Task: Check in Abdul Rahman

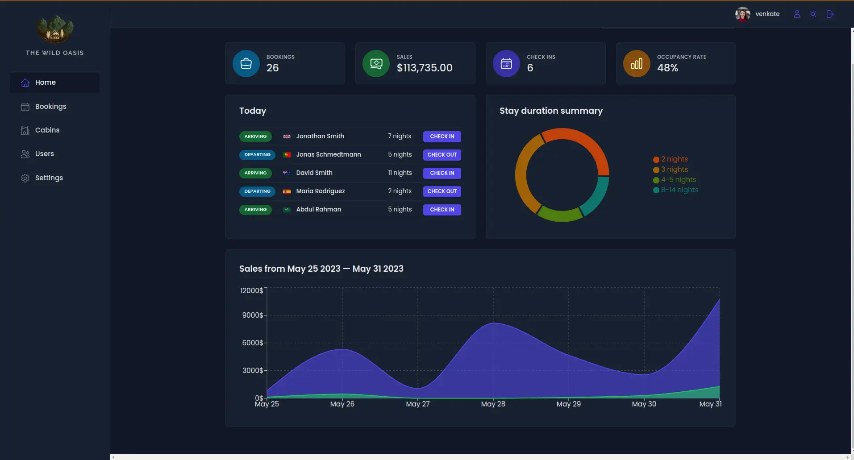Action: pyautogui.click(x=442, y=210)
